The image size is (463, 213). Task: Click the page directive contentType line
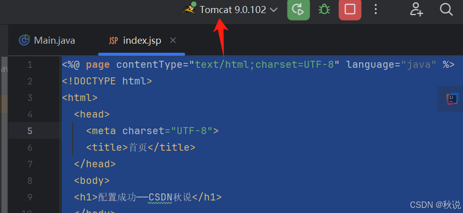point(258,64)
